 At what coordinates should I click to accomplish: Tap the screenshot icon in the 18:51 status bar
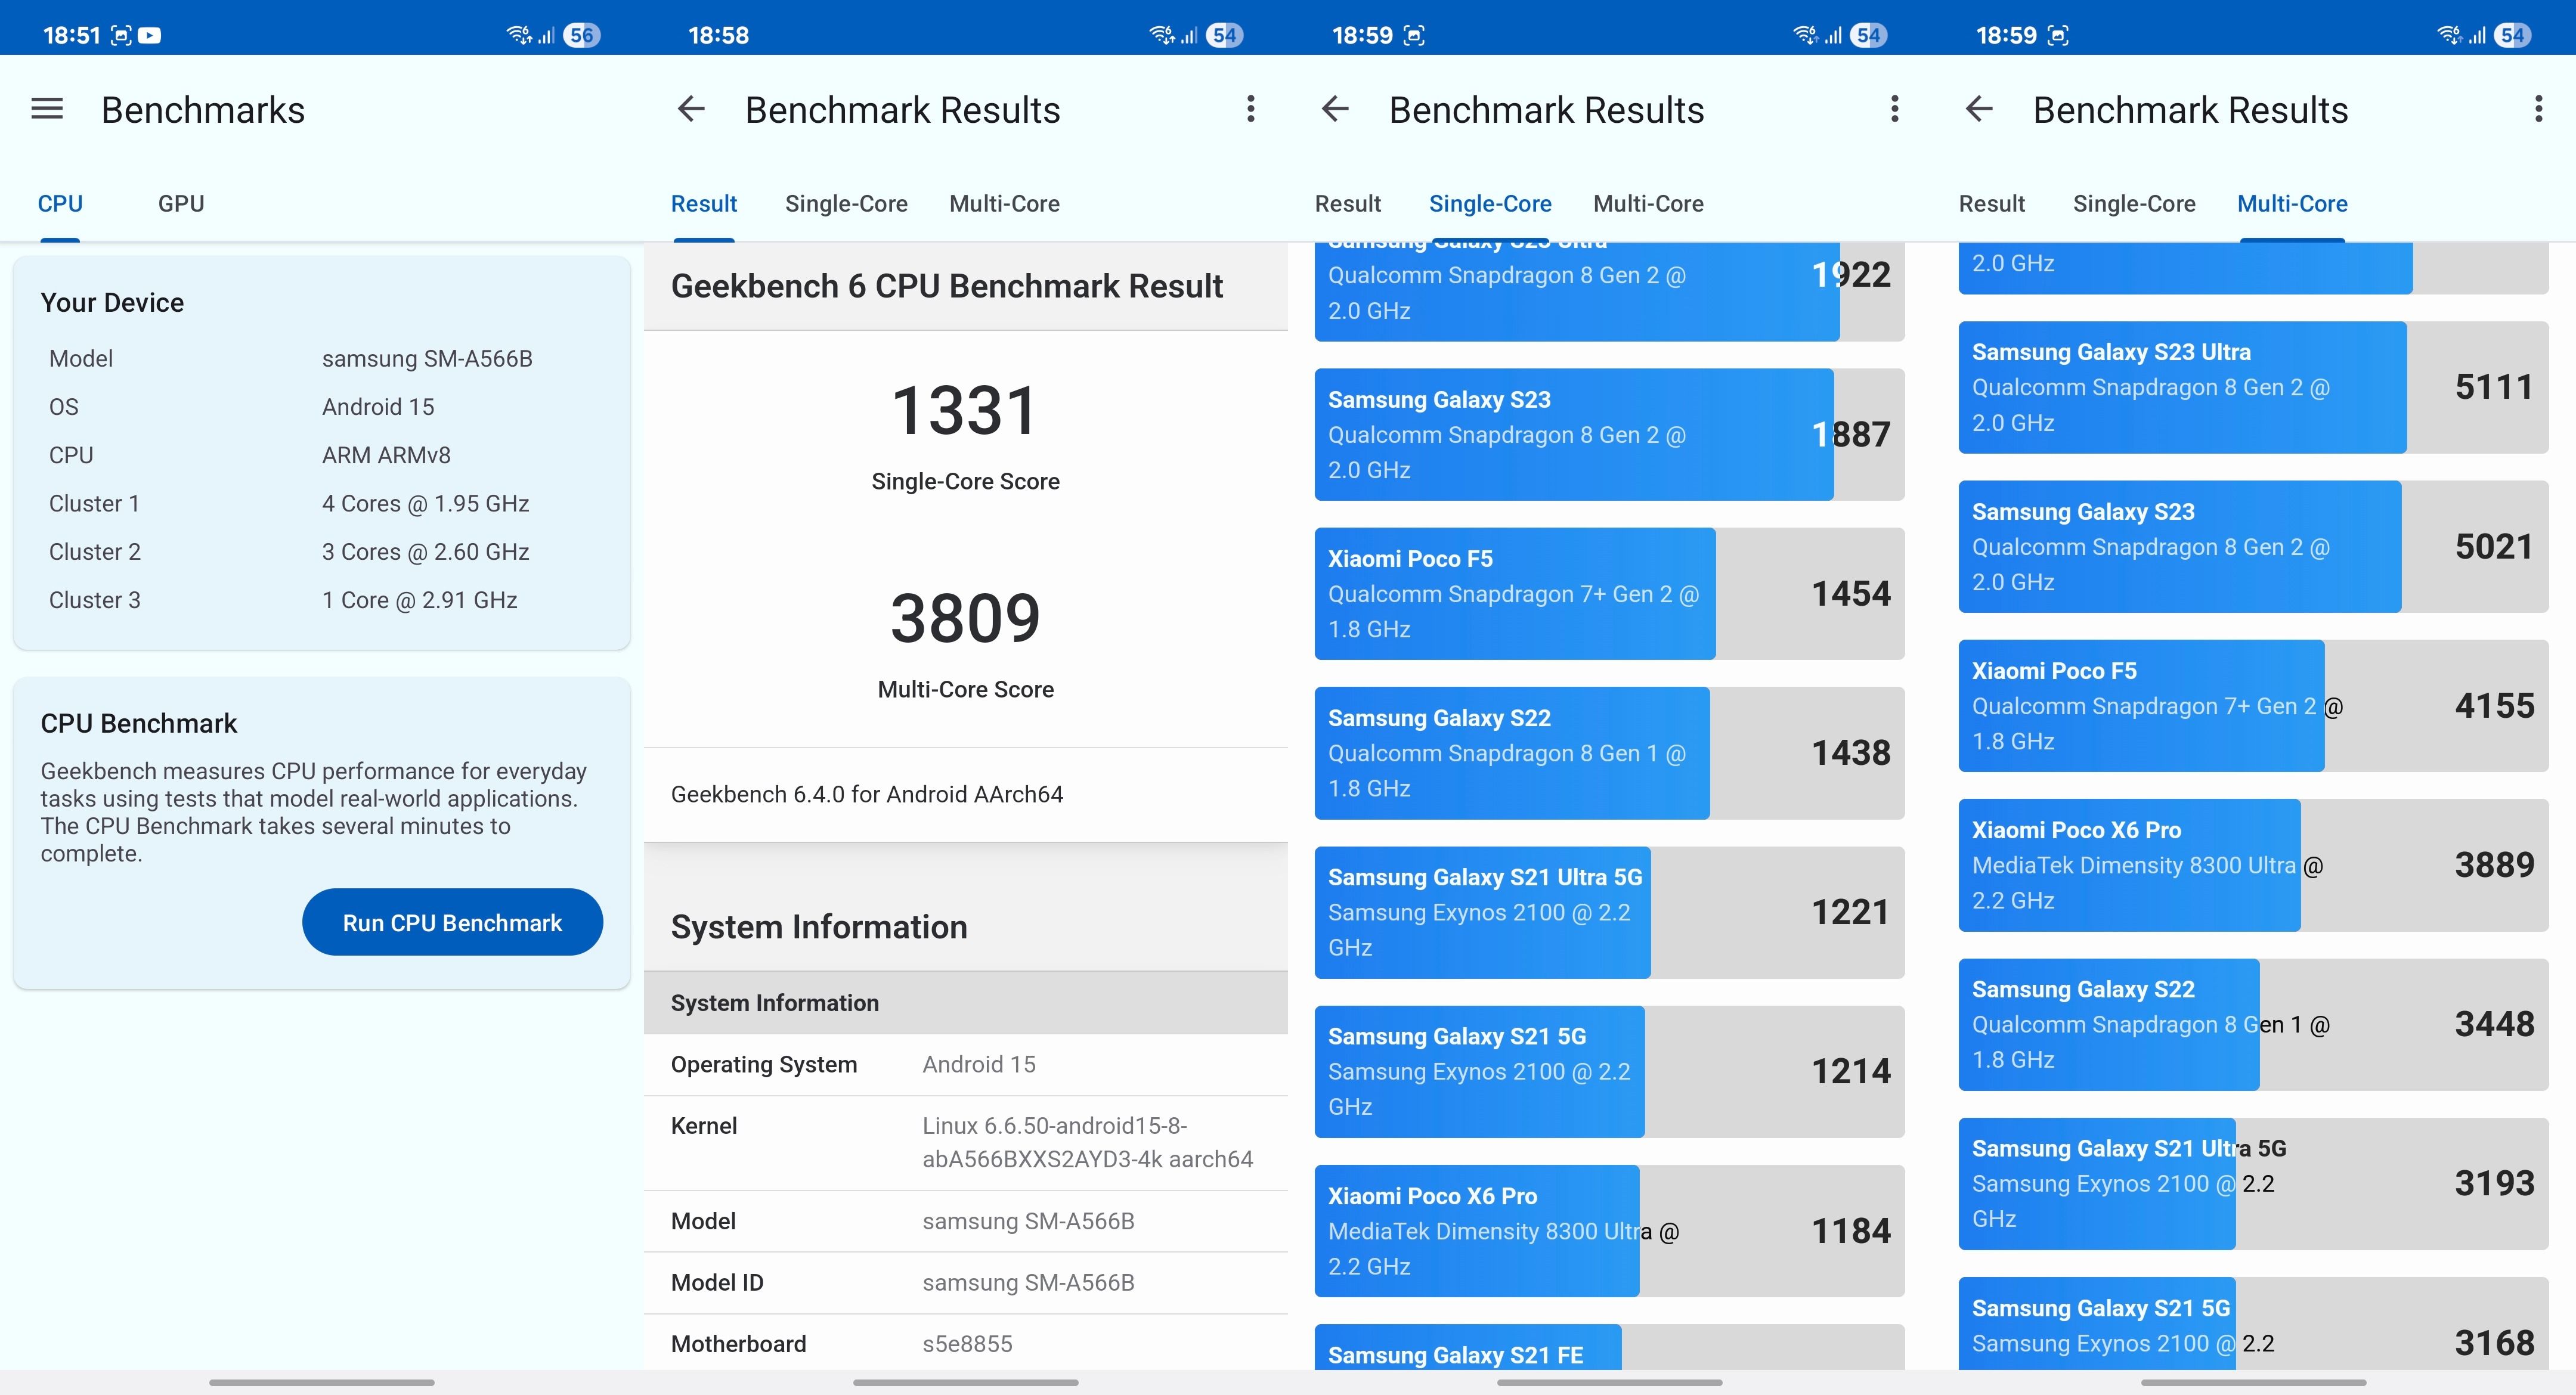pos(121,36)
